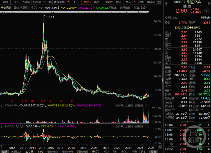The height and width of the screenshot is (153, 211).
Task: Collapse the order book with the up arrow handle
Action: click(187, 122)
